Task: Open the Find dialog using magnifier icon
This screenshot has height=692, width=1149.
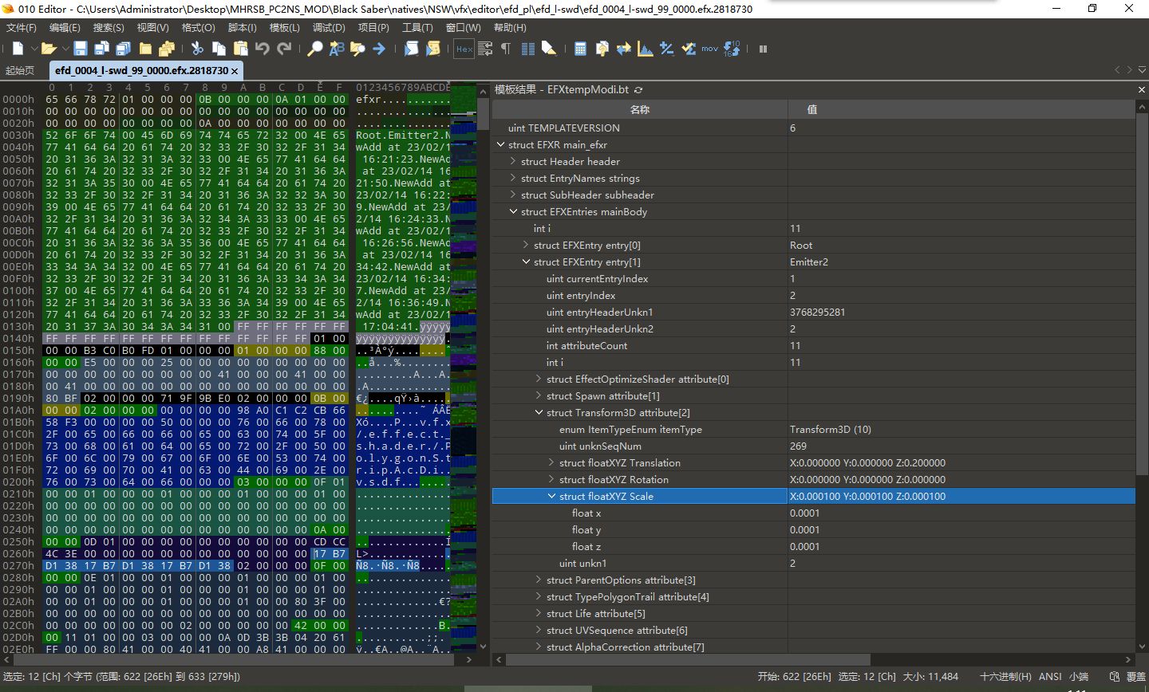Action: pos(316,49)
